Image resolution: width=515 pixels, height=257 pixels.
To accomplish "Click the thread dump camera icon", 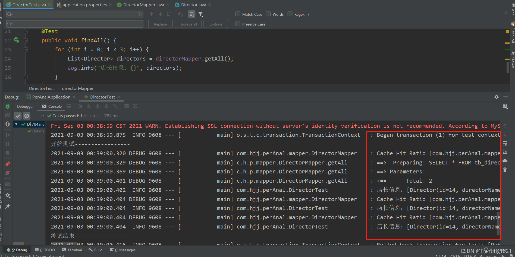I will click(x=8, y=184).
